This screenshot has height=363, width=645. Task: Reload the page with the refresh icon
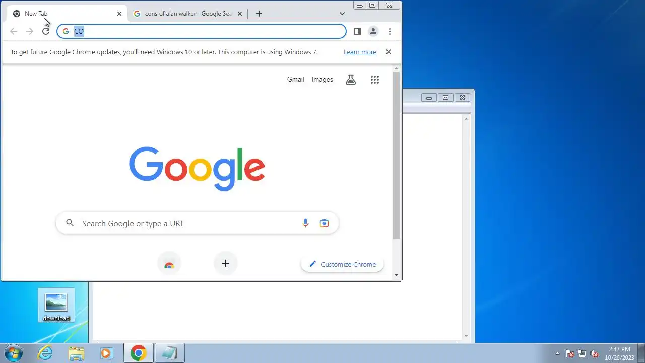tap(46, 31)
